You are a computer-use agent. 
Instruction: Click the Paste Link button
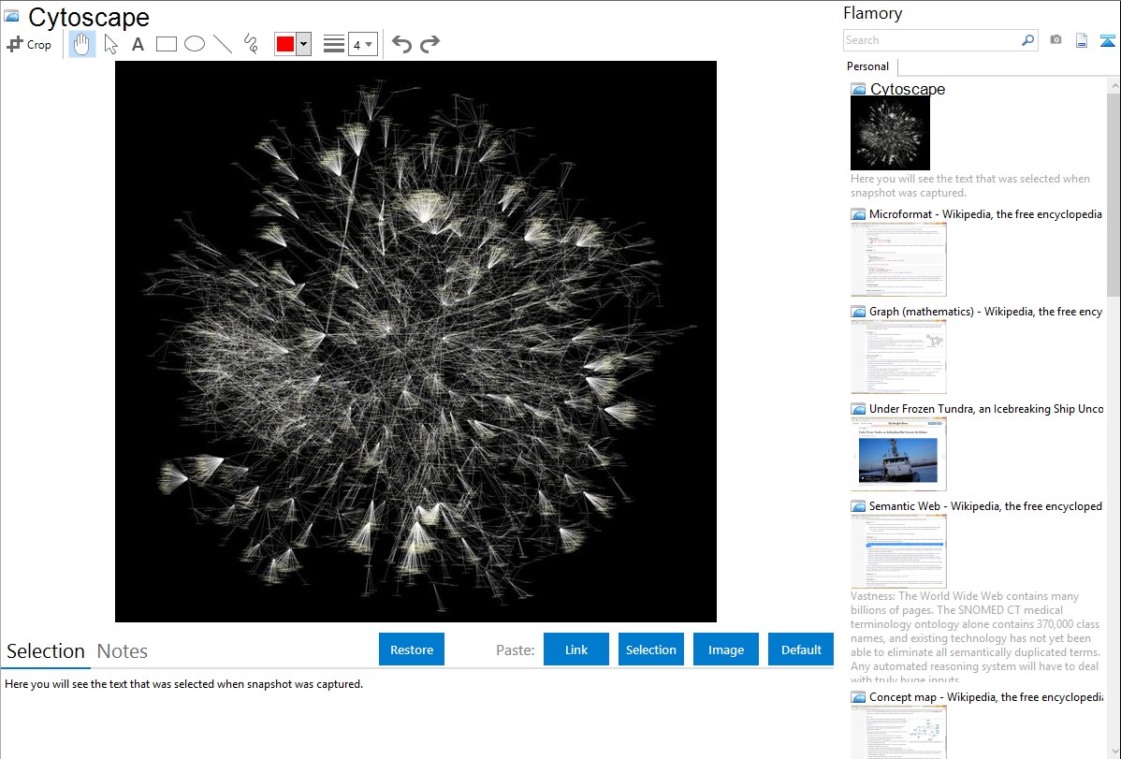[576, 650]
